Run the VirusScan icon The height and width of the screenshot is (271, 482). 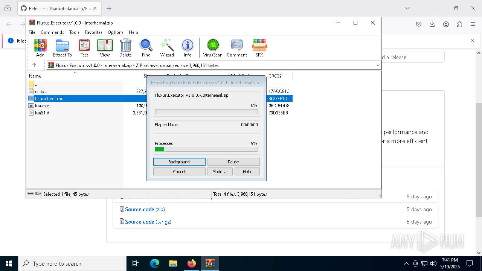click(213, 48)
